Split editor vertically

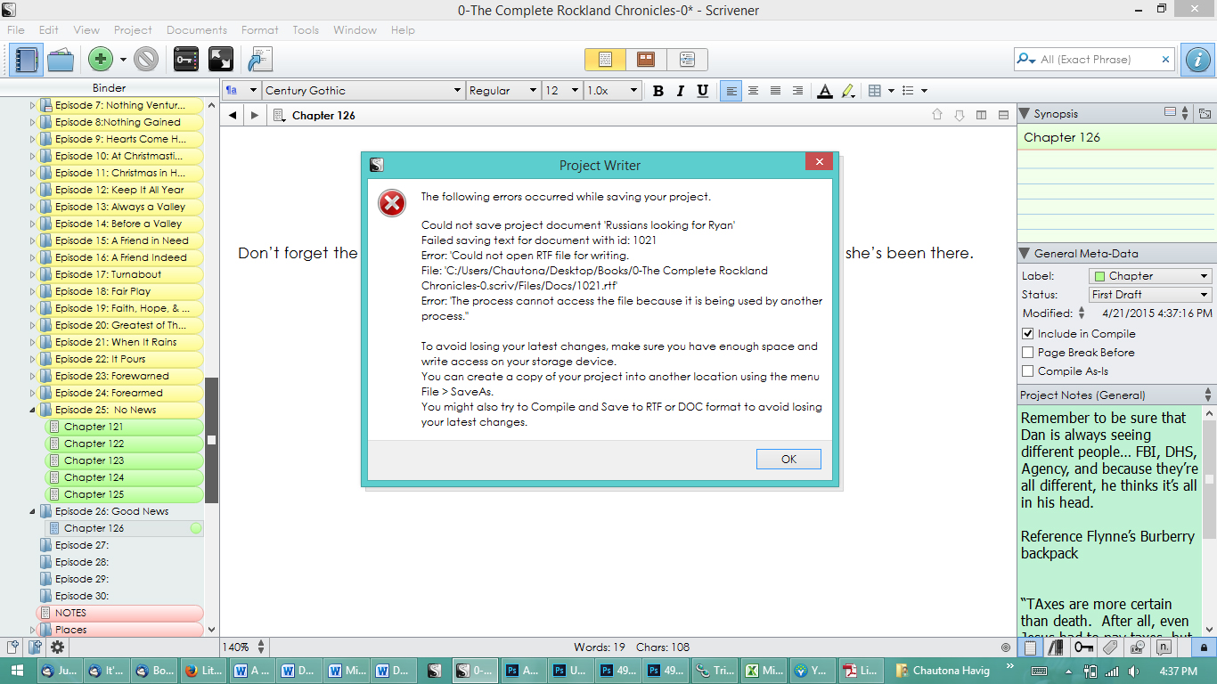(982, 115)
